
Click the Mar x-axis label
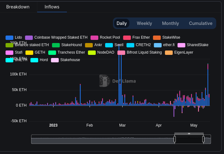[123, 125]
